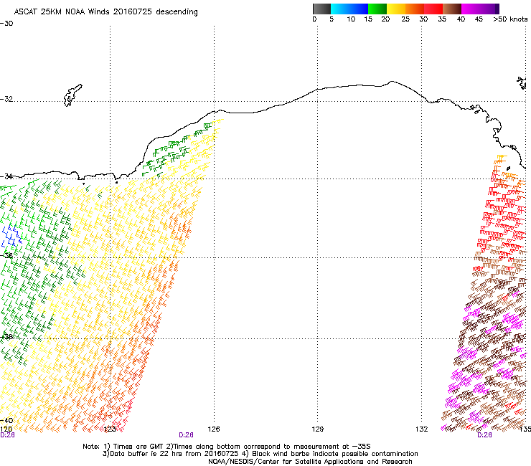The height and width of the screenshot is (466, 531).
Task: Select the '-32' latitude label
Action: pyautogui.click(x=6, y=99)
